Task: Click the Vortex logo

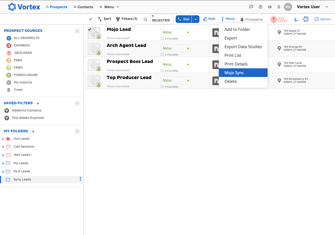Action: [x=24, y=7]
